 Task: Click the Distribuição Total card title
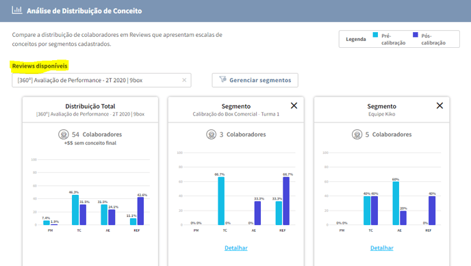point(90,106)
